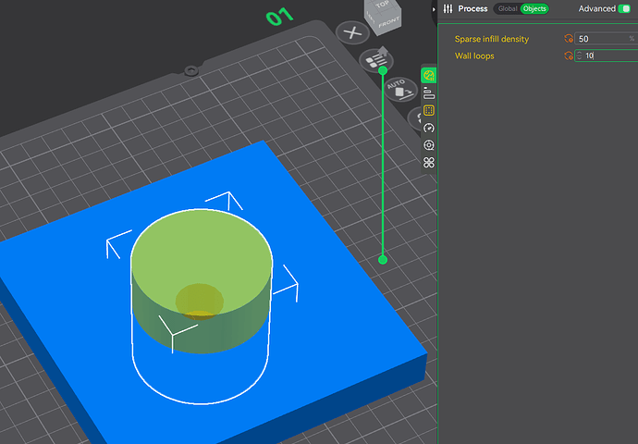Click the lower green layer slider handle

pyautogui.click(x=383, y=260)
